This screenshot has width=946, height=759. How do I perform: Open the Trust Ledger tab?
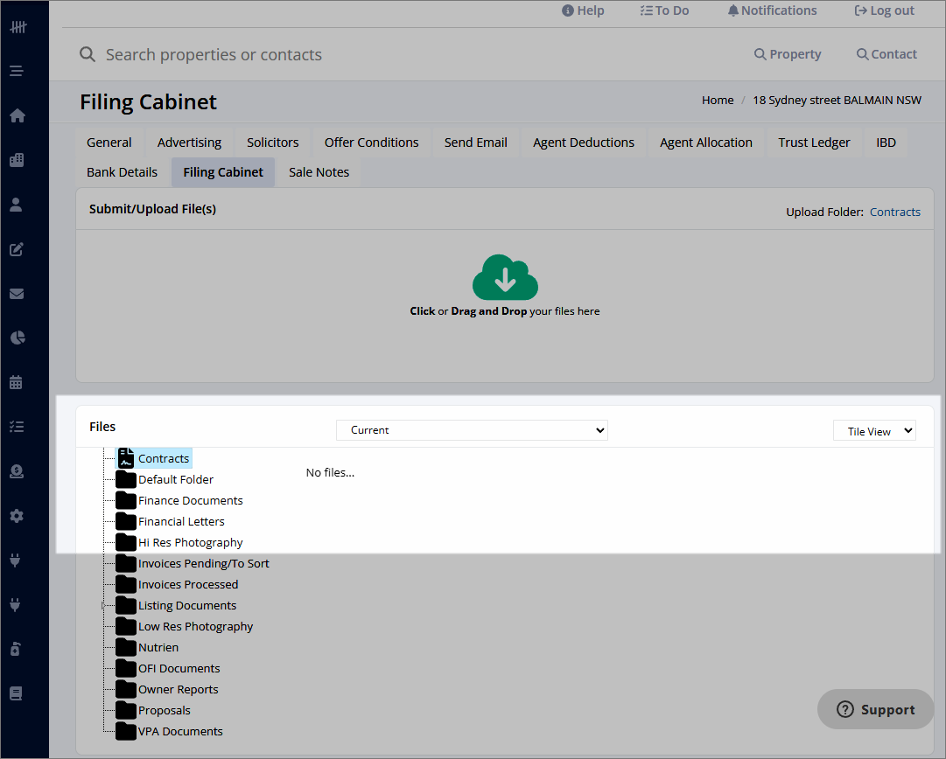[x=814, y=143]
